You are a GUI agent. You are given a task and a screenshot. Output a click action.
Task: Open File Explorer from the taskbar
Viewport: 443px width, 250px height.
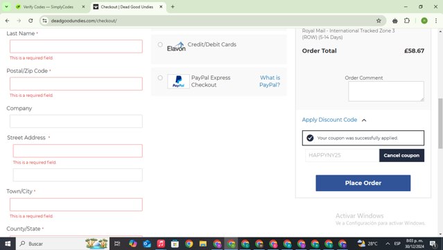pos(203,244)
